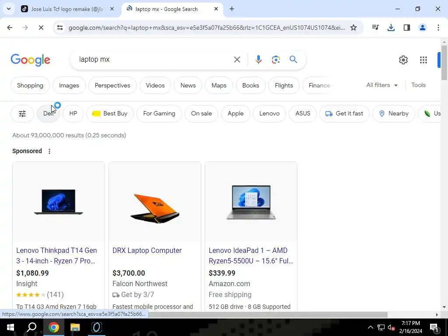
Task: Toggle the HP filter chip
Action: pyautogui.click(x=73, y=114)
